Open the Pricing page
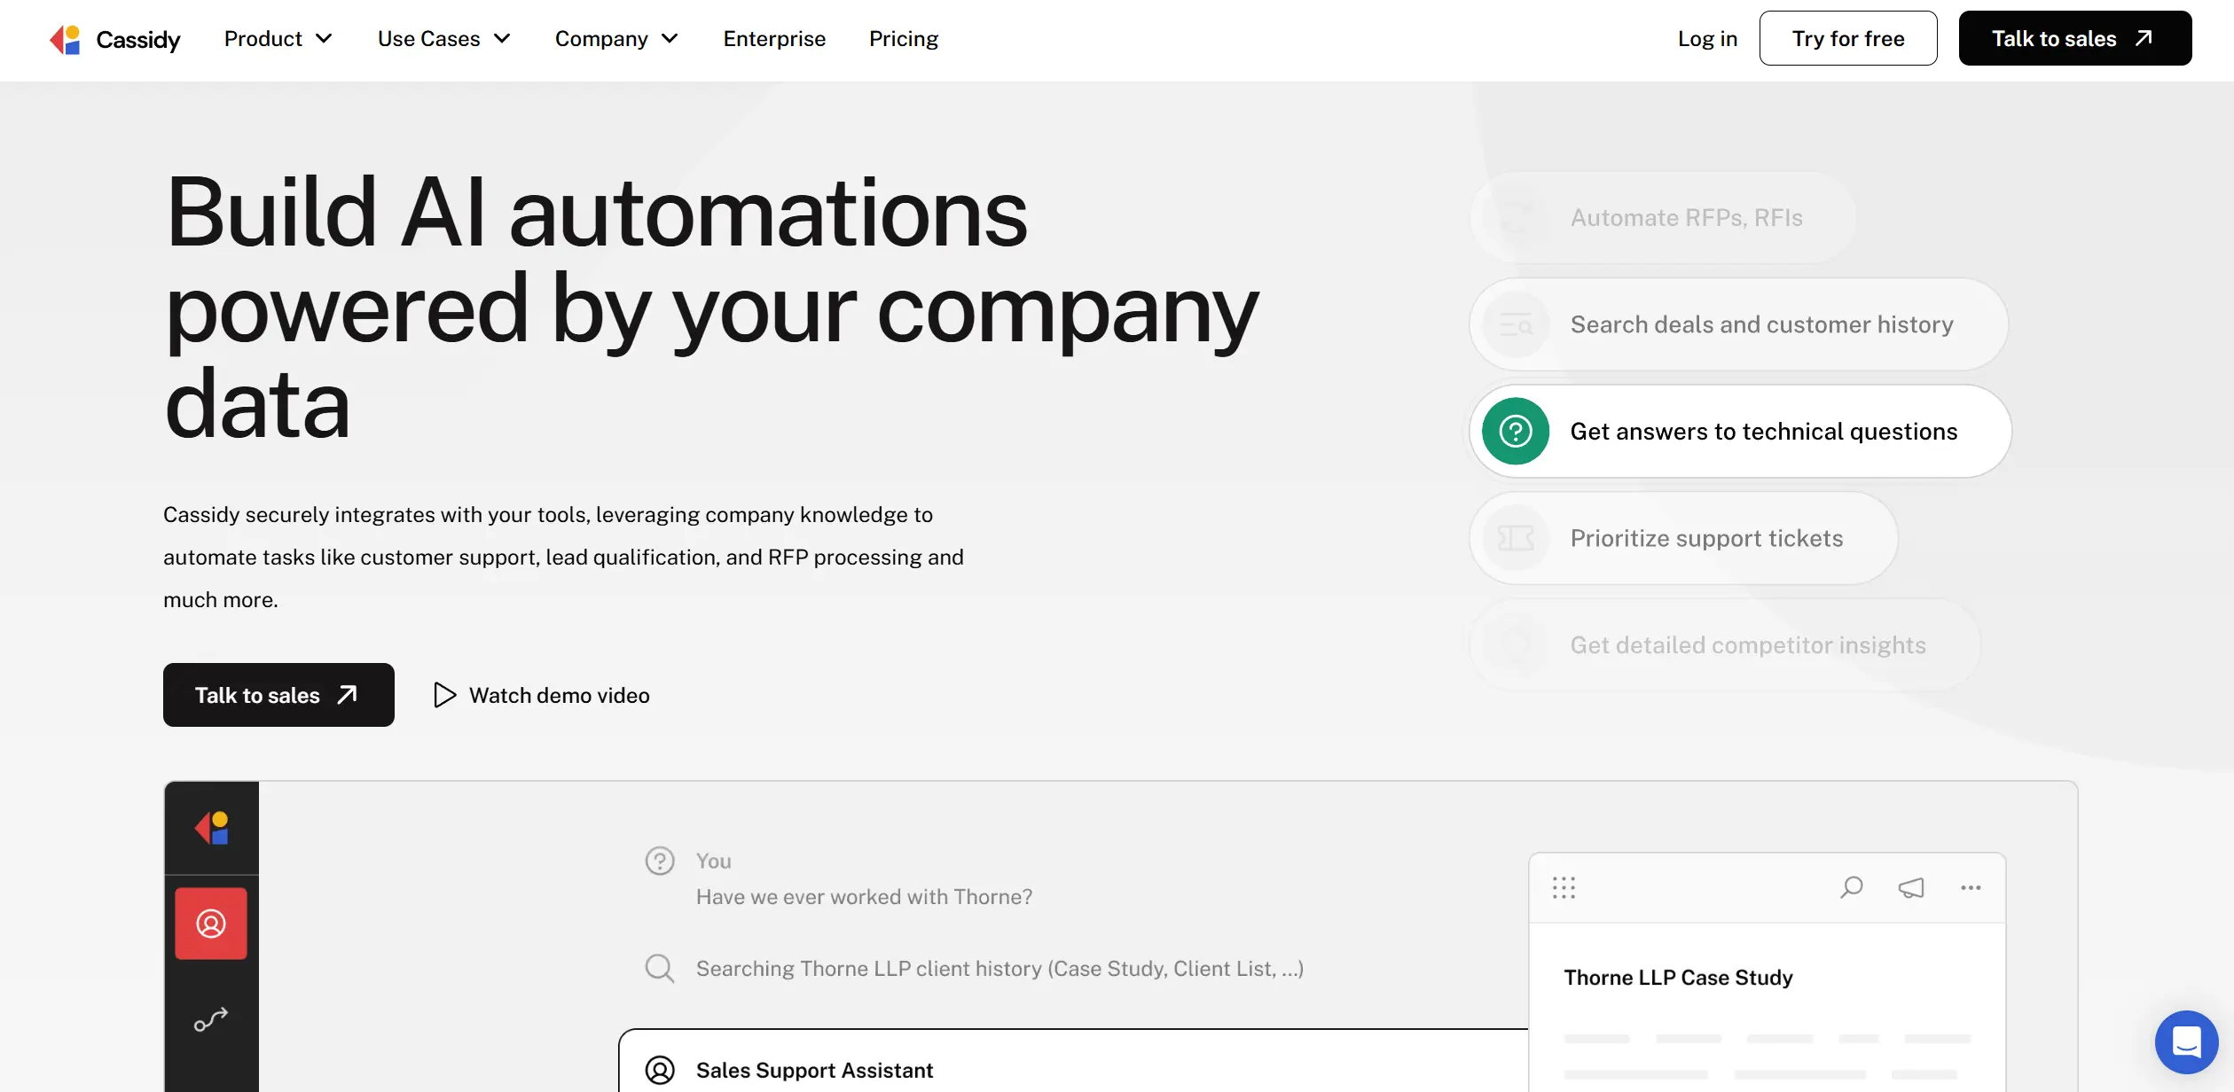 (x=903, y=39)
